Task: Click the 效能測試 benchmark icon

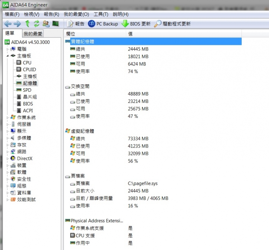Action: click(13, 199)
